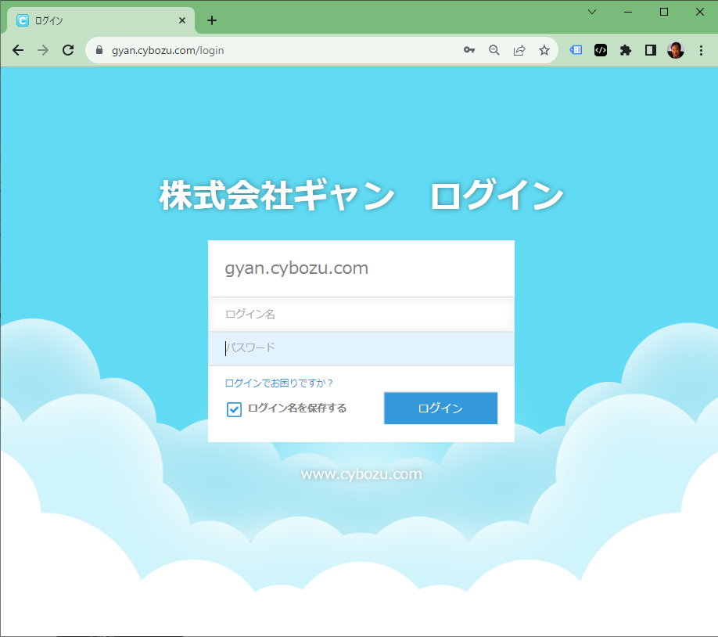Toggle the browser side panel
Screen dimensions: 718x637
[x=650, y=50]
